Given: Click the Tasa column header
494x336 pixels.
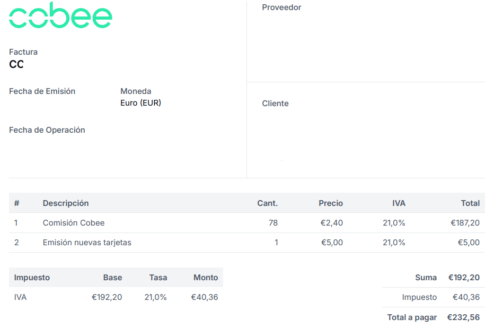Looking at the screenshot, I should click(x=158, y=278).
